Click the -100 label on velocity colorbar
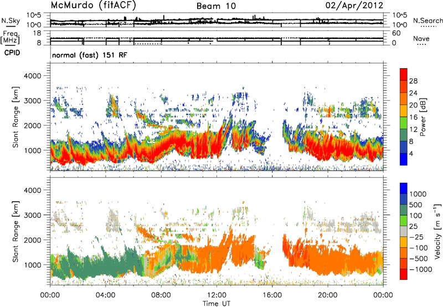The image size is (443, 307). [x=418, y=248]
